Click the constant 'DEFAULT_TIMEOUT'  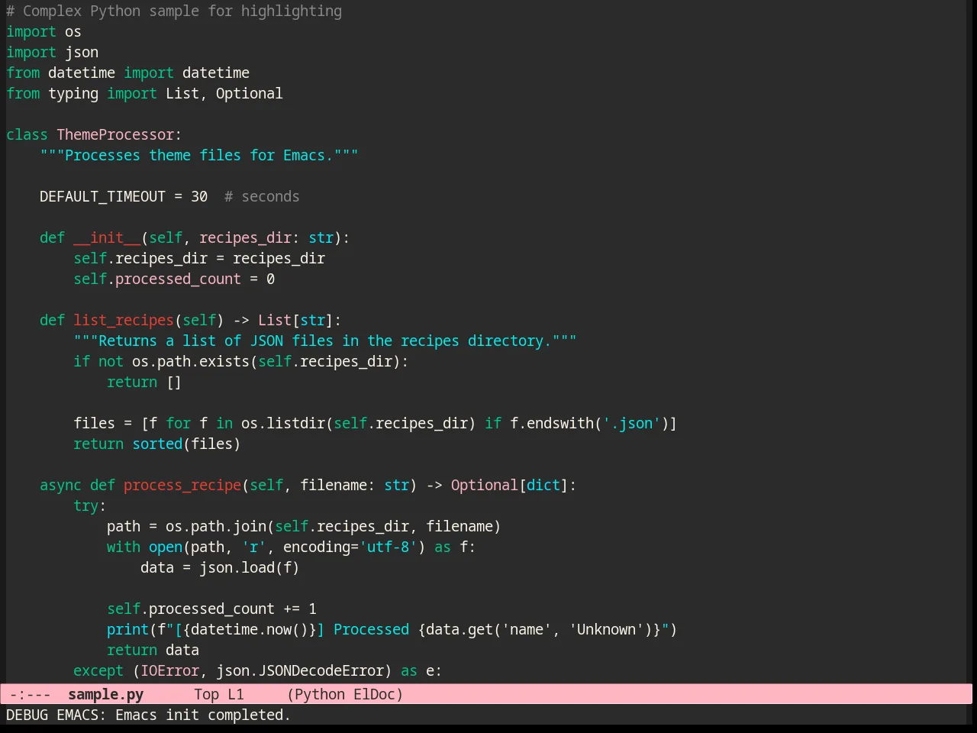coord(102,196)
